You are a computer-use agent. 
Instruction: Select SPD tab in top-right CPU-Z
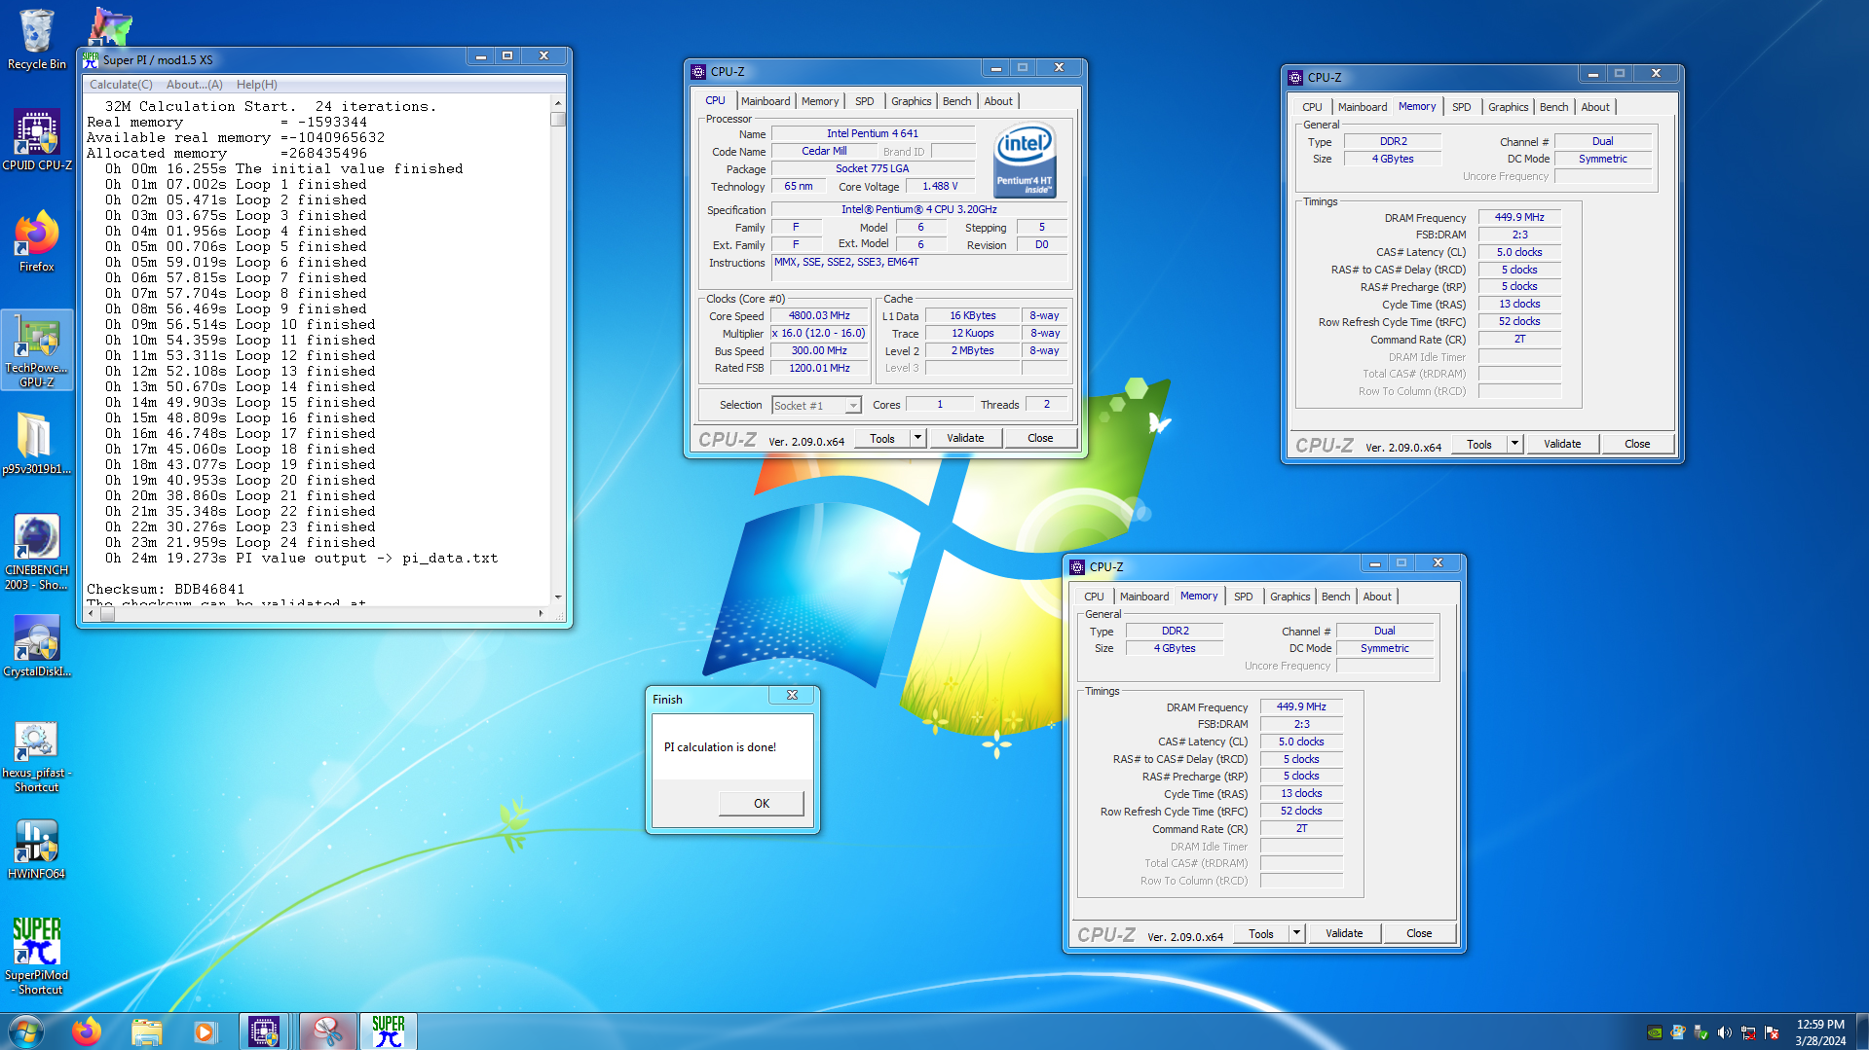point(1461,107)
